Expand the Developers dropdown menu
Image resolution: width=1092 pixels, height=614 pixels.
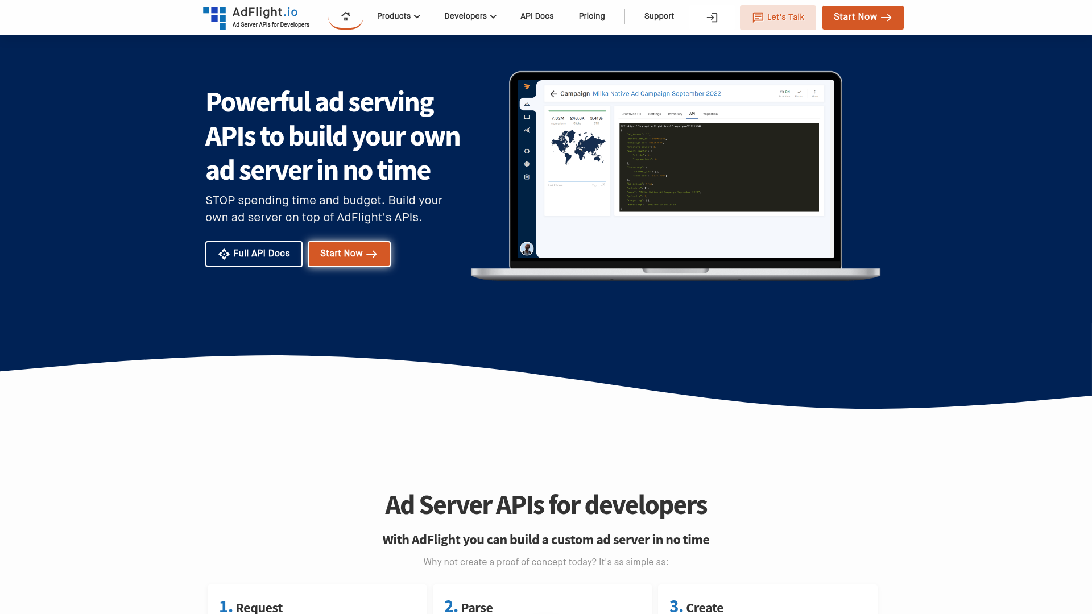point(470,16)
